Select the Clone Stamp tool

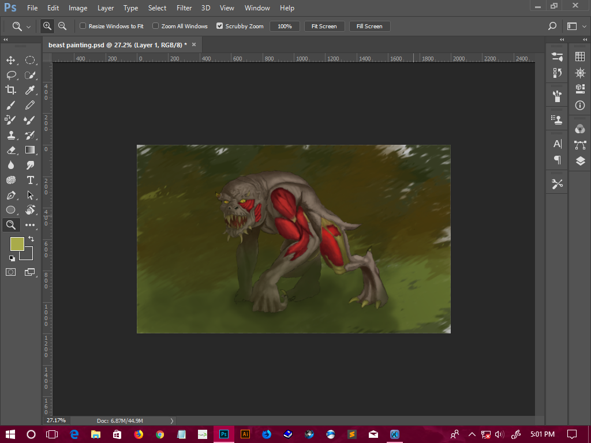(10, 135)
